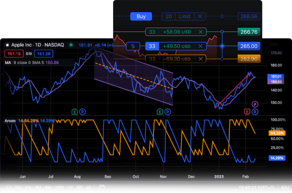292x193 pixels.
Task: Click the purple lightning bolt icon
Action: pos(255,104)
